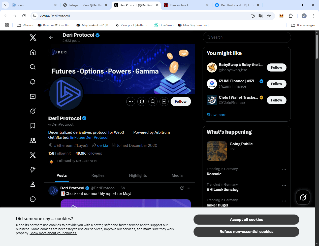Open Grok from the left sidebar

coord(33,111)
